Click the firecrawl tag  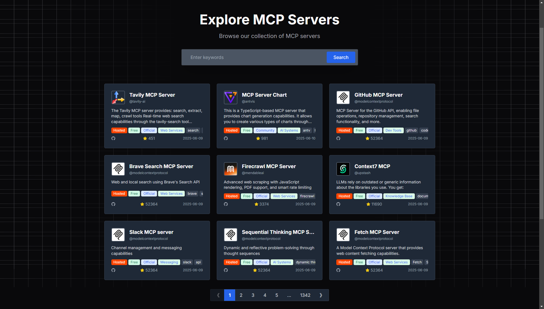click(x=307, y=196)
